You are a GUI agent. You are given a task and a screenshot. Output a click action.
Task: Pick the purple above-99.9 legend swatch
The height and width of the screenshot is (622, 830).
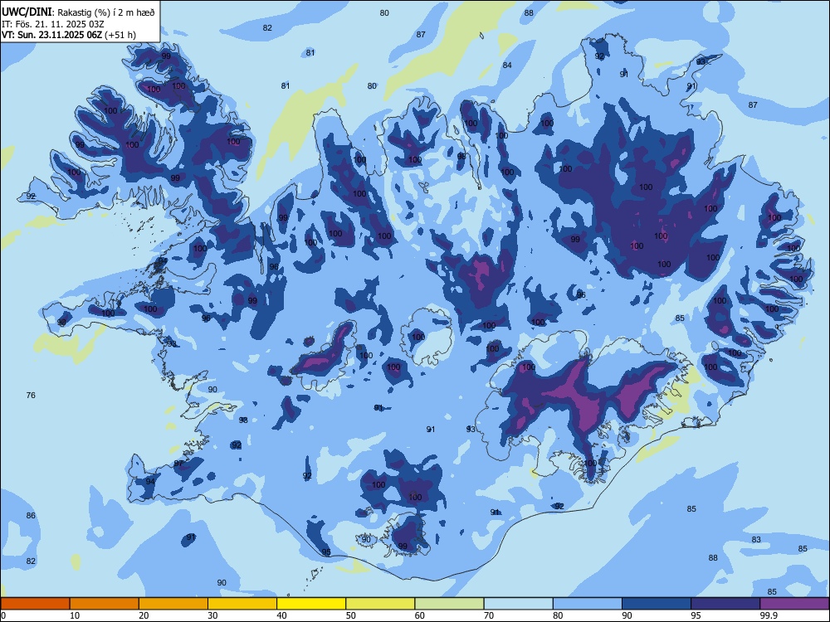tap(794, 604)
